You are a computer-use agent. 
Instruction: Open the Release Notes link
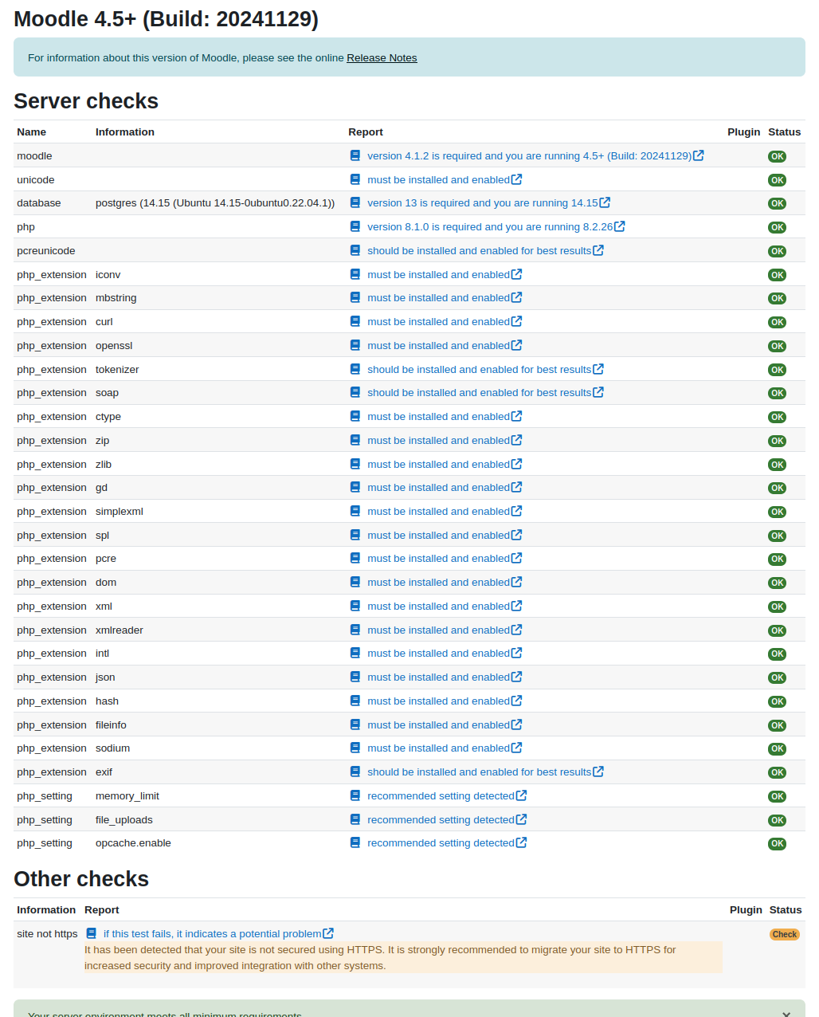382,58
